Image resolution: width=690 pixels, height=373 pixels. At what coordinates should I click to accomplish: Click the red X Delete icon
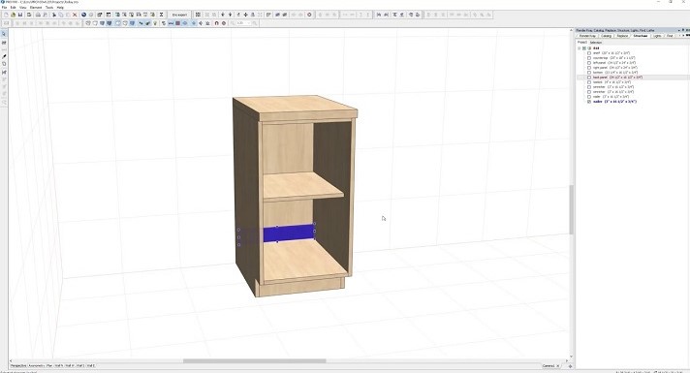(75, 15)
